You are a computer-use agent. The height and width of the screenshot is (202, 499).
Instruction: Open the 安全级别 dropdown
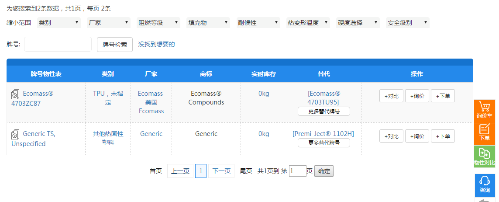pyautogui.click(x=407, y=23)
